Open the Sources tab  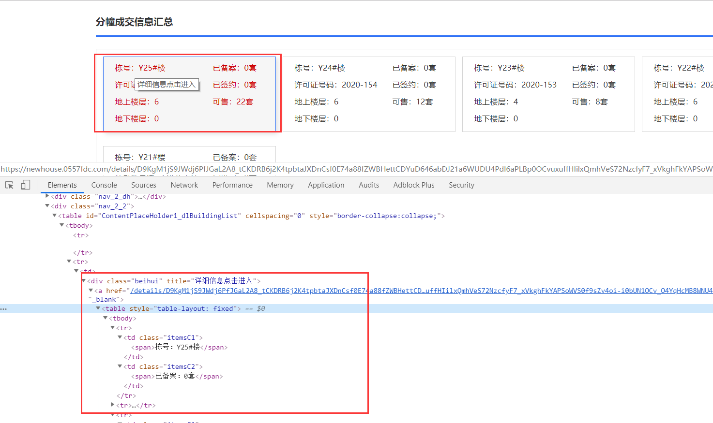pos(144,185)
